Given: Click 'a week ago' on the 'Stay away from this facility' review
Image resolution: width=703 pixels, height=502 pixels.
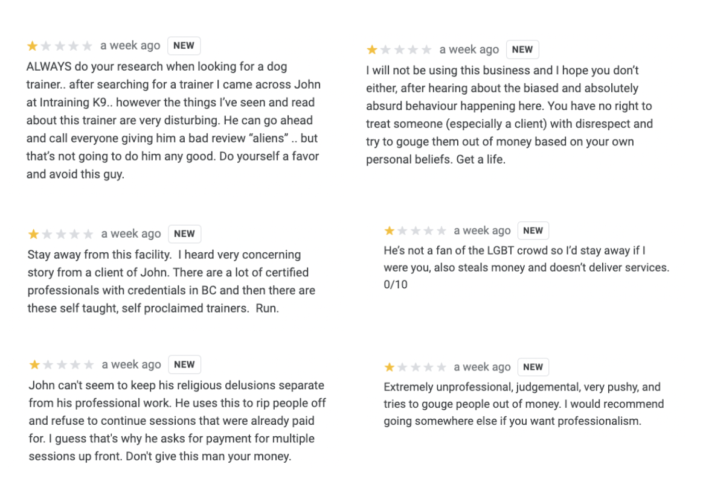Looking at the screenshot, I should [x=131, y=234].
